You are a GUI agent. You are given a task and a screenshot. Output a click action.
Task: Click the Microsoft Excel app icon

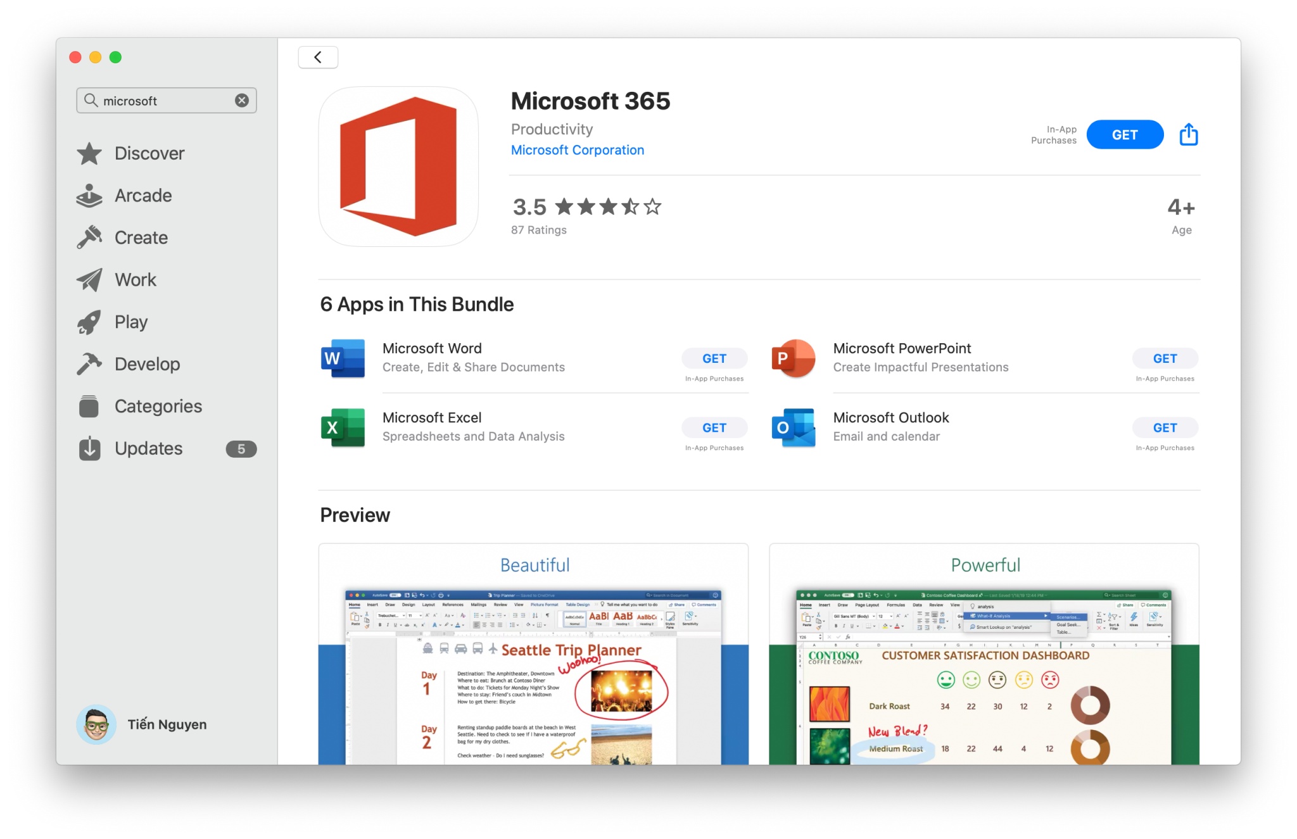343,427
